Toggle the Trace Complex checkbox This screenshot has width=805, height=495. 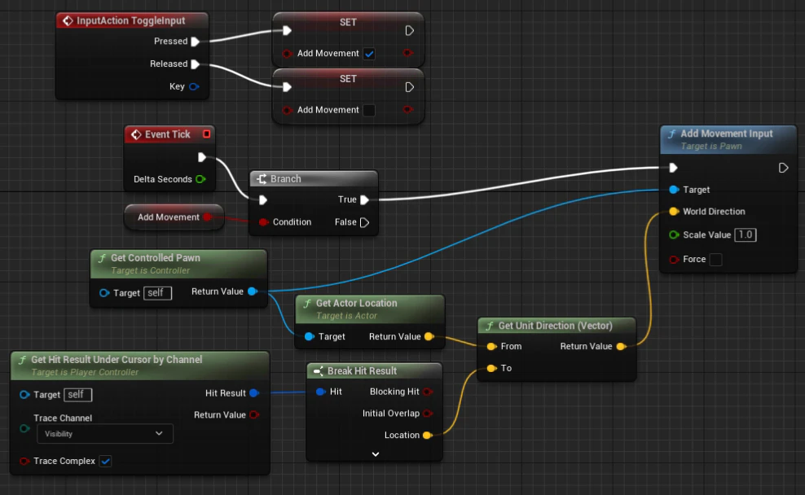click(106, 461)
